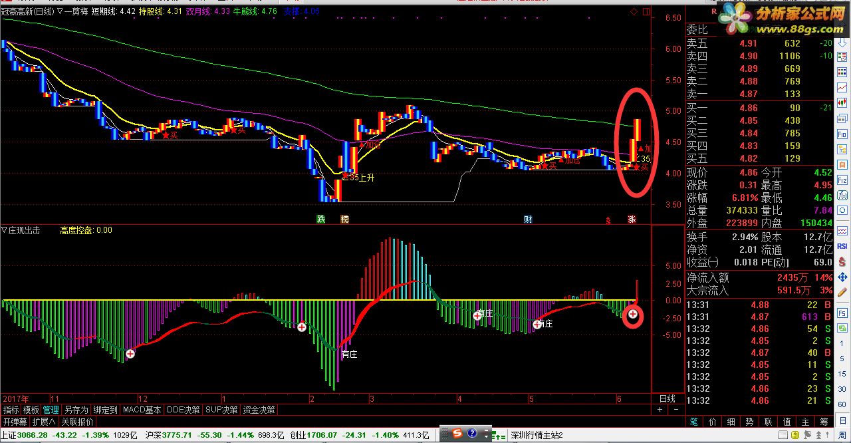Select the SUP决策 indicator button

tap(221, 410)
